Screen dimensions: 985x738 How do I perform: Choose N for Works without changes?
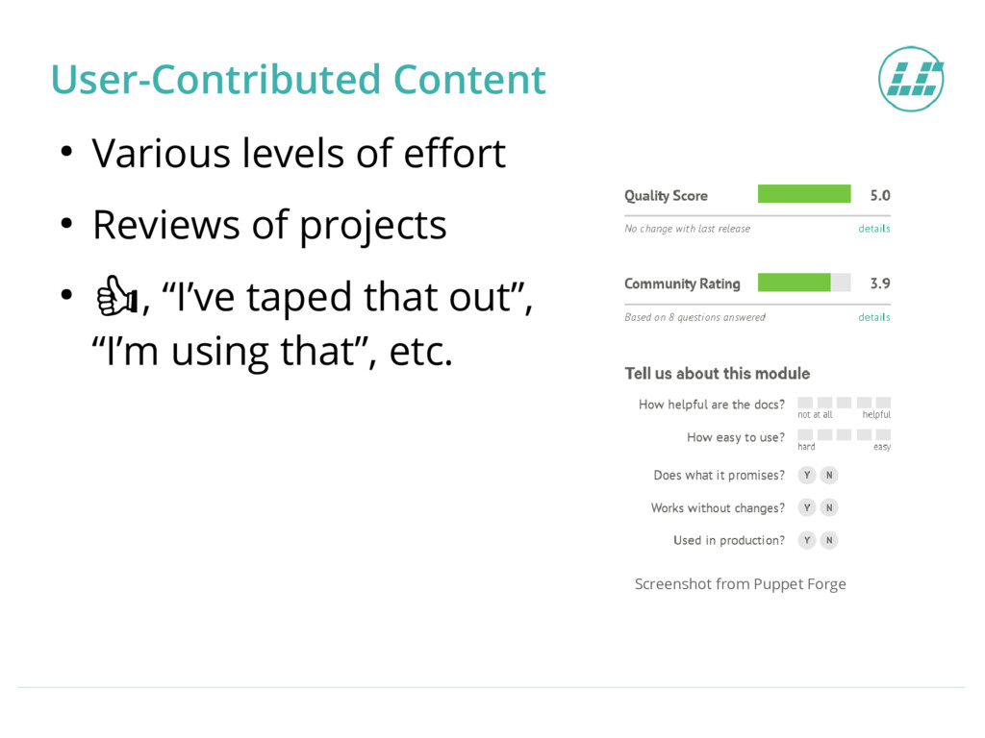(829, 507)
